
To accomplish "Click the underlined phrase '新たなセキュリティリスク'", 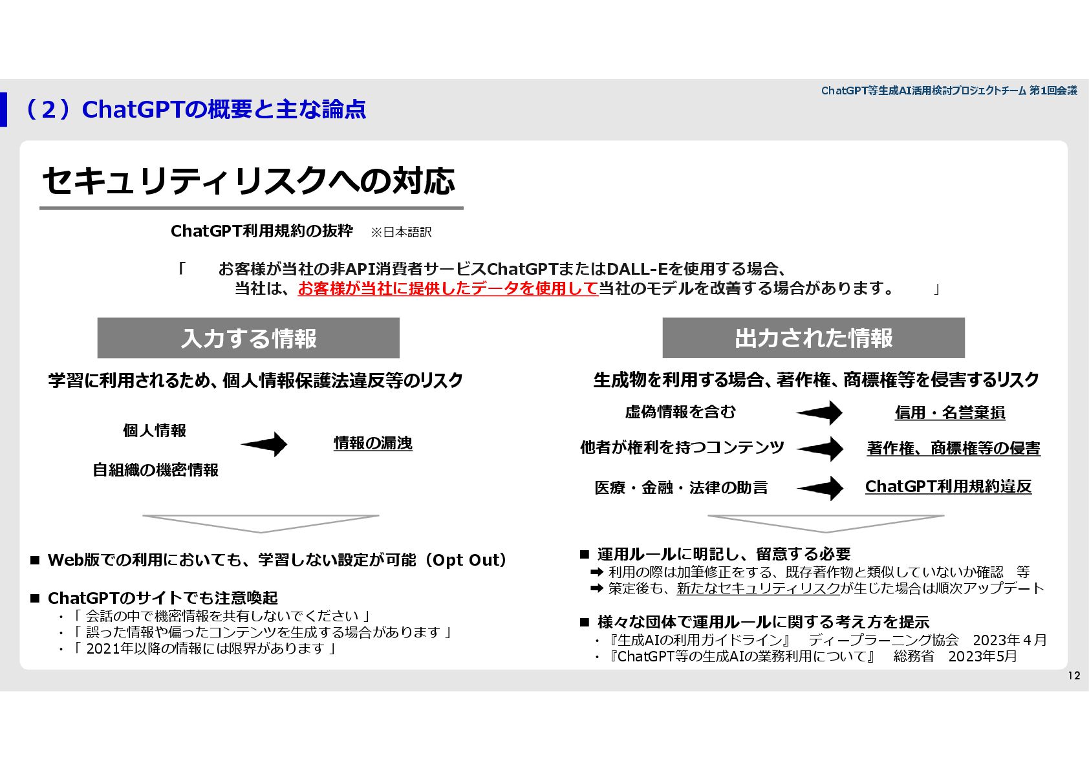I will (758, 588).
